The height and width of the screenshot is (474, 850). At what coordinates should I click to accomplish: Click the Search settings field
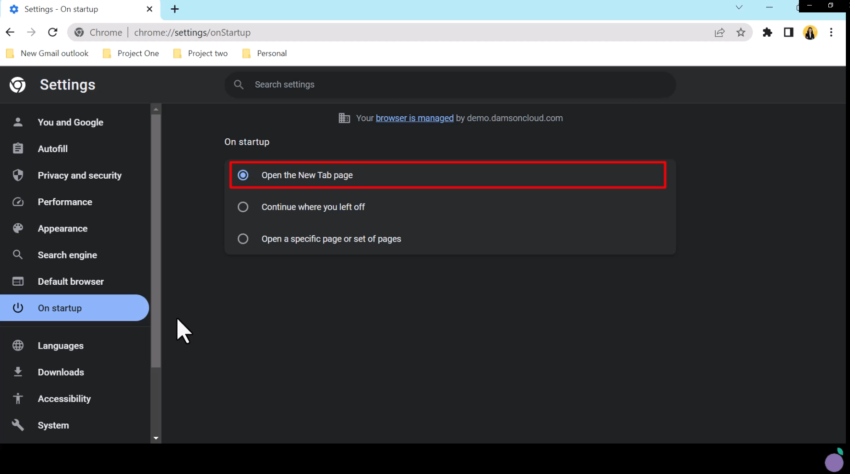pyautogui.click(x=449, y=85)
